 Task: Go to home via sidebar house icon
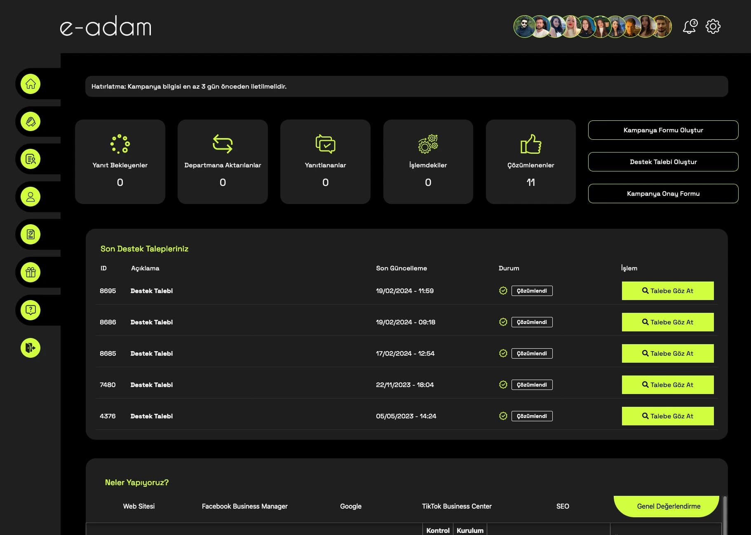tap(31, 84)
